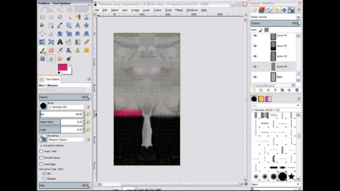Adjust the tool Opacity slider
This screenshot has height=191, width=340.
tap(65, 97)
